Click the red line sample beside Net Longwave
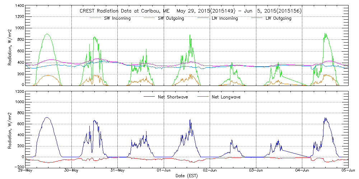The width and height of the screenshot is (359, 179). pos(202,97)
